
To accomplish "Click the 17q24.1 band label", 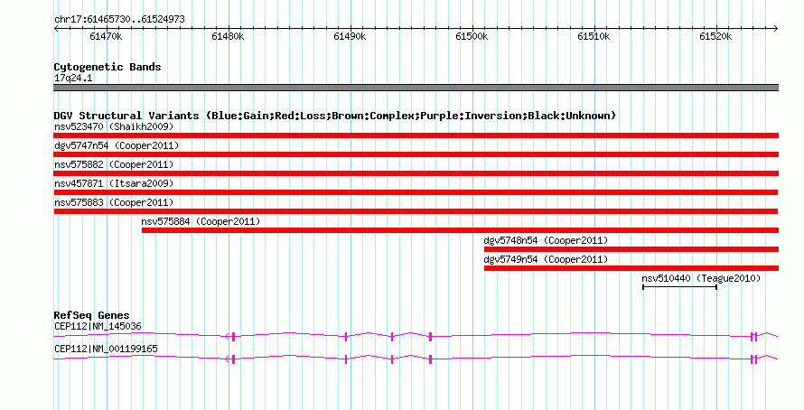I will [x=73, y=79].
